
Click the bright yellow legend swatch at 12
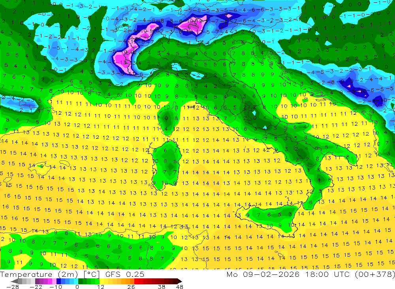(102, 281)
